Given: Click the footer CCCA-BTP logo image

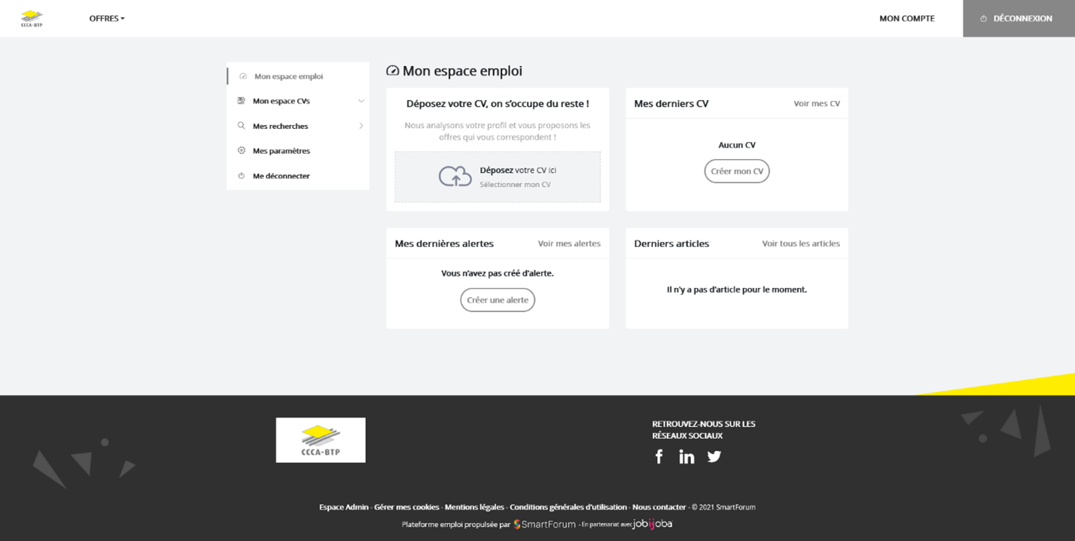Looking at the screenshot, I should point(320,440).
